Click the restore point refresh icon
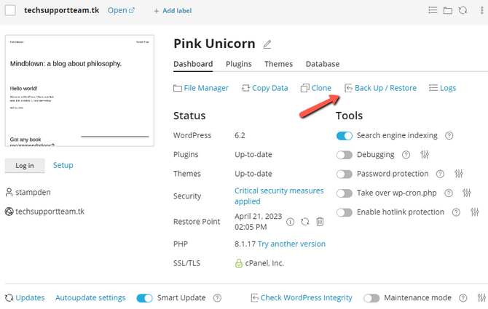Screen dimensions: 488x309 304,222
